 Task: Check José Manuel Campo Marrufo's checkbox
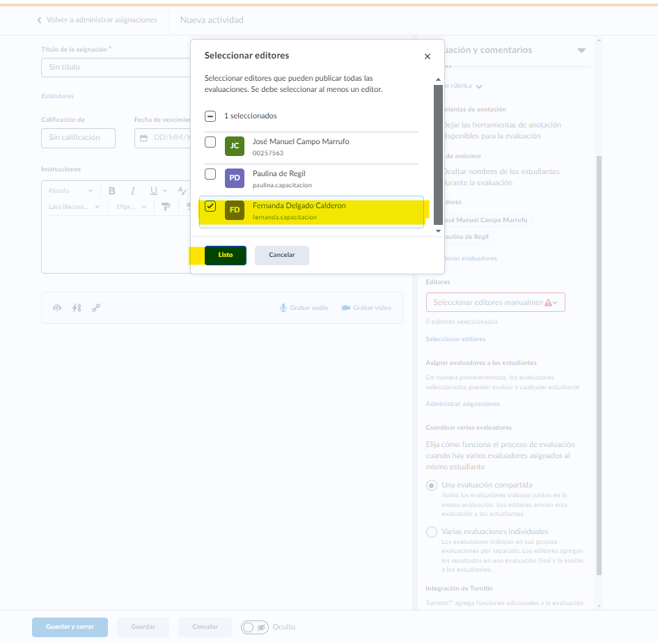coord(210,142)
